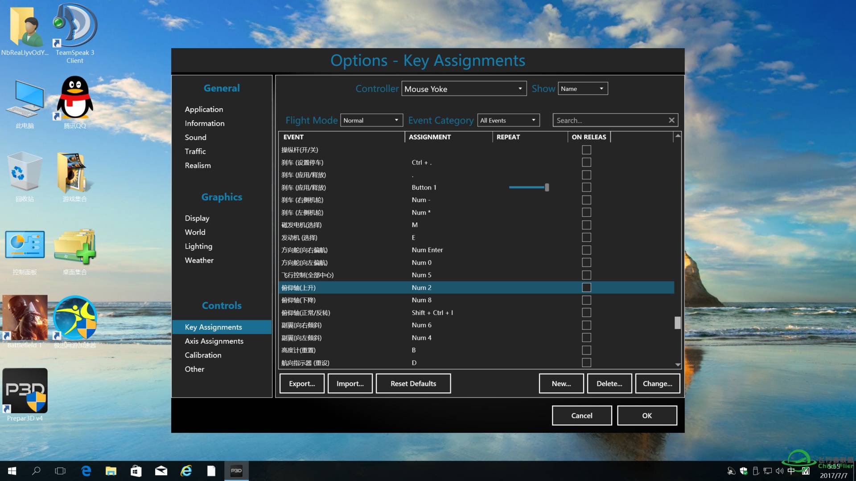Viewport: 856px width, 481px height.
Task: Open Event Category All Events dropdown
Action: 508,120
